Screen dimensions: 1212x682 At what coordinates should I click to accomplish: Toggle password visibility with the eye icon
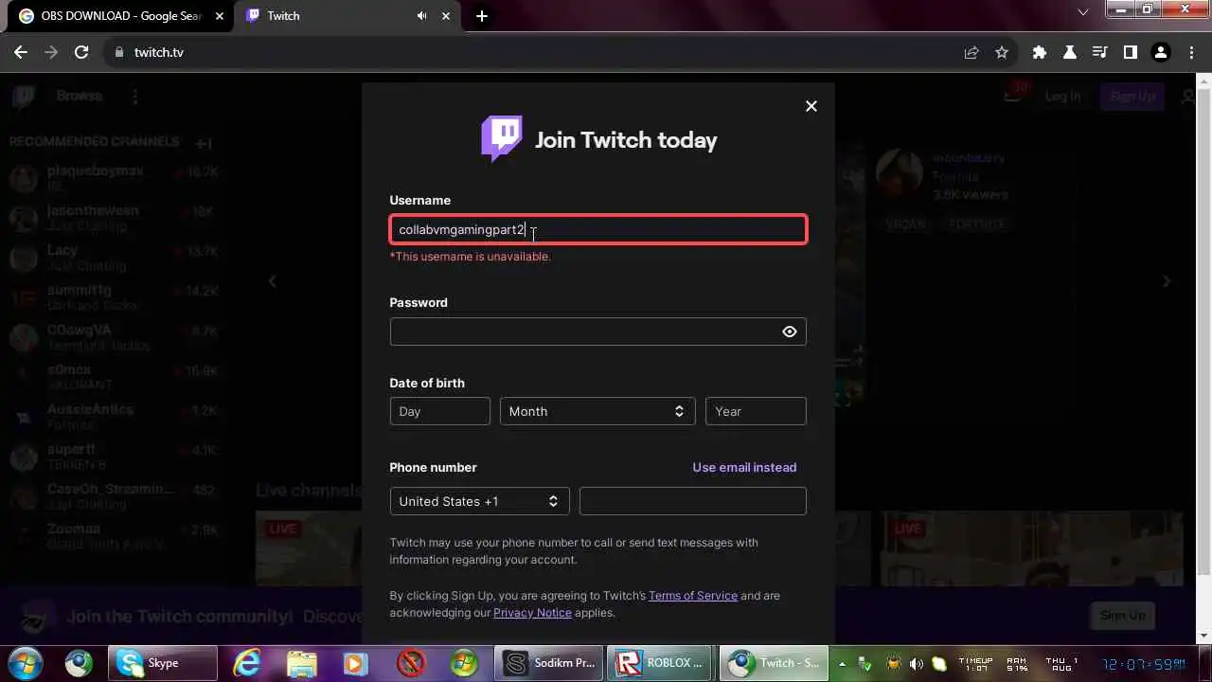pos(790,332)
